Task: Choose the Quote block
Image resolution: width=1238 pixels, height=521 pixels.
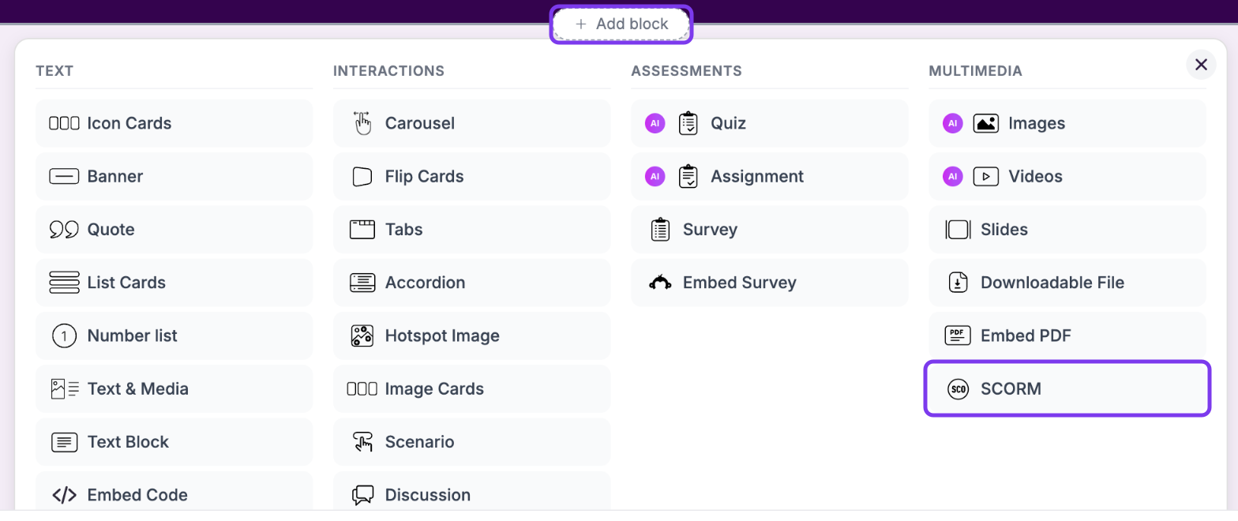Action: click(174, 230)
